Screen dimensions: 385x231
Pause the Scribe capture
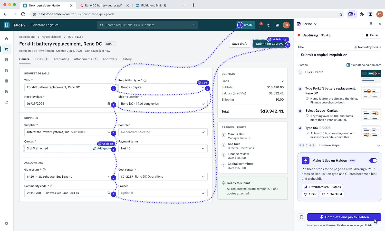(x=372, y=35)
